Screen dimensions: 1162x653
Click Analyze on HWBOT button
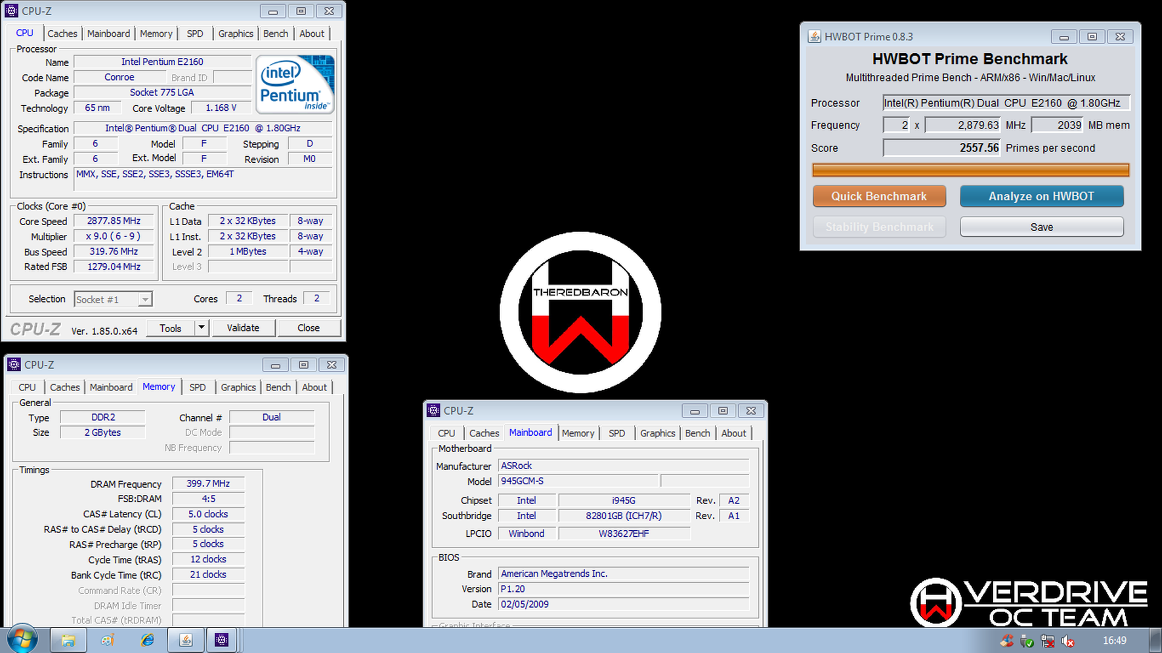point(1042,196)
